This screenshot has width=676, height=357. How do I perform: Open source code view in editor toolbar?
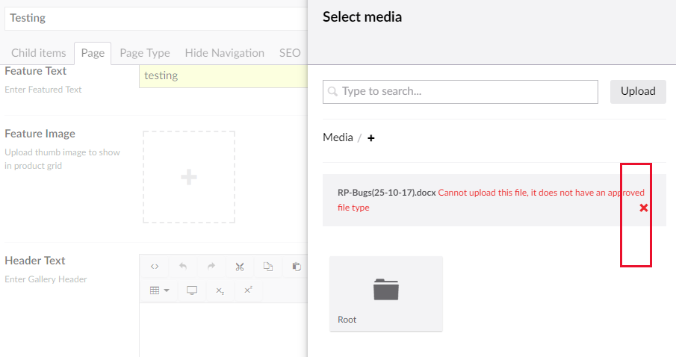(155, 267)
